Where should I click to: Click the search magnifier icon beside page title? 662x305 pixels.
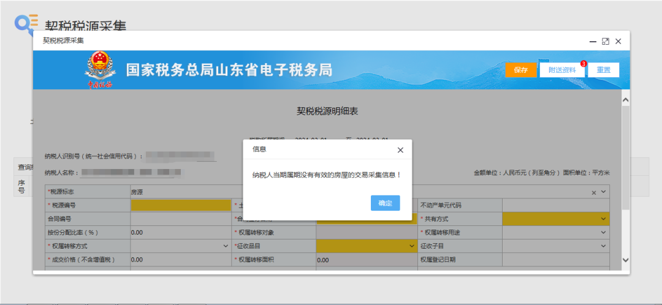click(25, 25)
